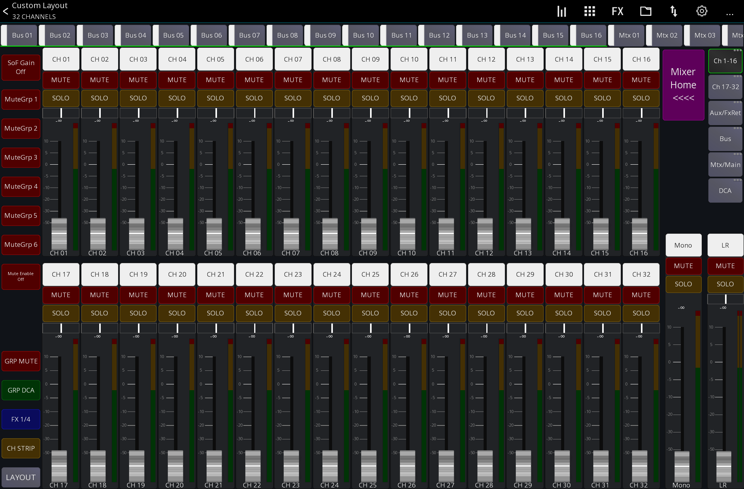Click the LR balance pan slider
Image resolution: width=744 pixels, height=489 pixels.
point(725,299)
